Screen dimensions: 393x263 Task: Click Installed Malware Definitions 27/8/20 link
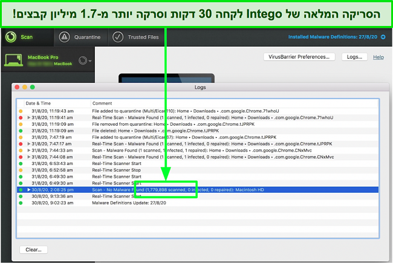coord(333,37)
